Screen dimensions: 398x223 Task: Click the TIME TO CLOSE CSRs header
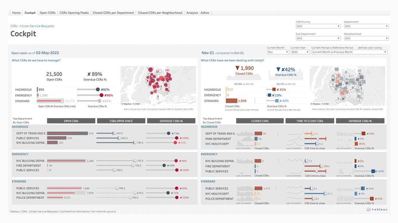(x=310, y=121)
